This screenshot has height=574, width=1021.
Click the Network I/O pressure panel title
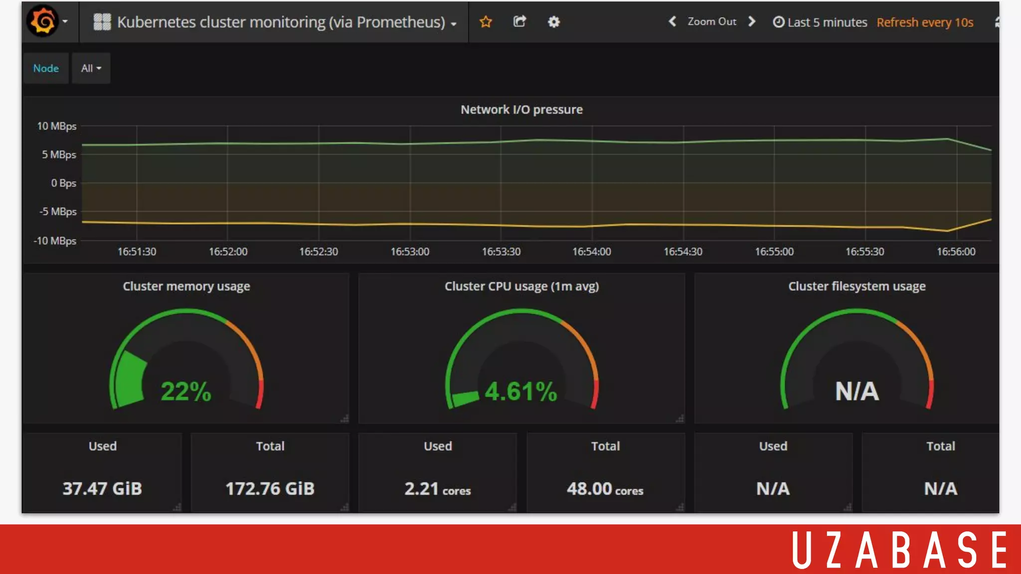point(521,110)
